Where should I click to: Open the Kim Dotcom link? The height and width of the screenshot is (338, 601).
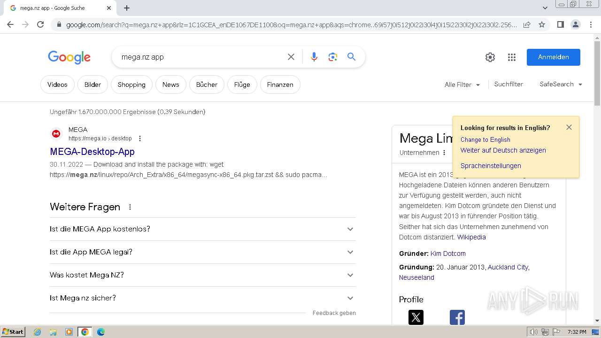448,253
